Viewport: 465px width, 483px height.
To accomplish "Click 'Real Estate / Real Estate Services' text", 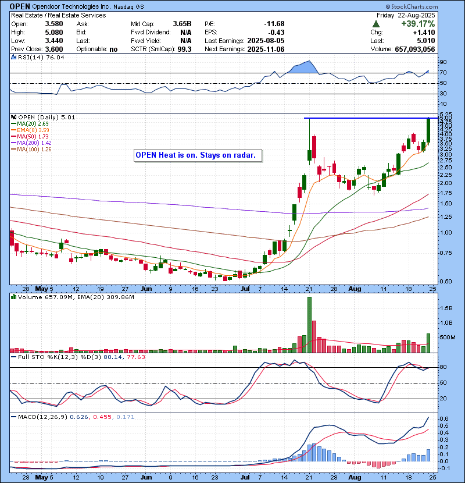I will [59, 15].
